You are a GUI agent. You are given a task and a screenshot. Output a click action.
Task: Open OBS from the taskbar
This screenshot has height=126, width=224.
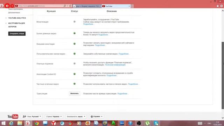pyautogui.click(x=139, y=123)
